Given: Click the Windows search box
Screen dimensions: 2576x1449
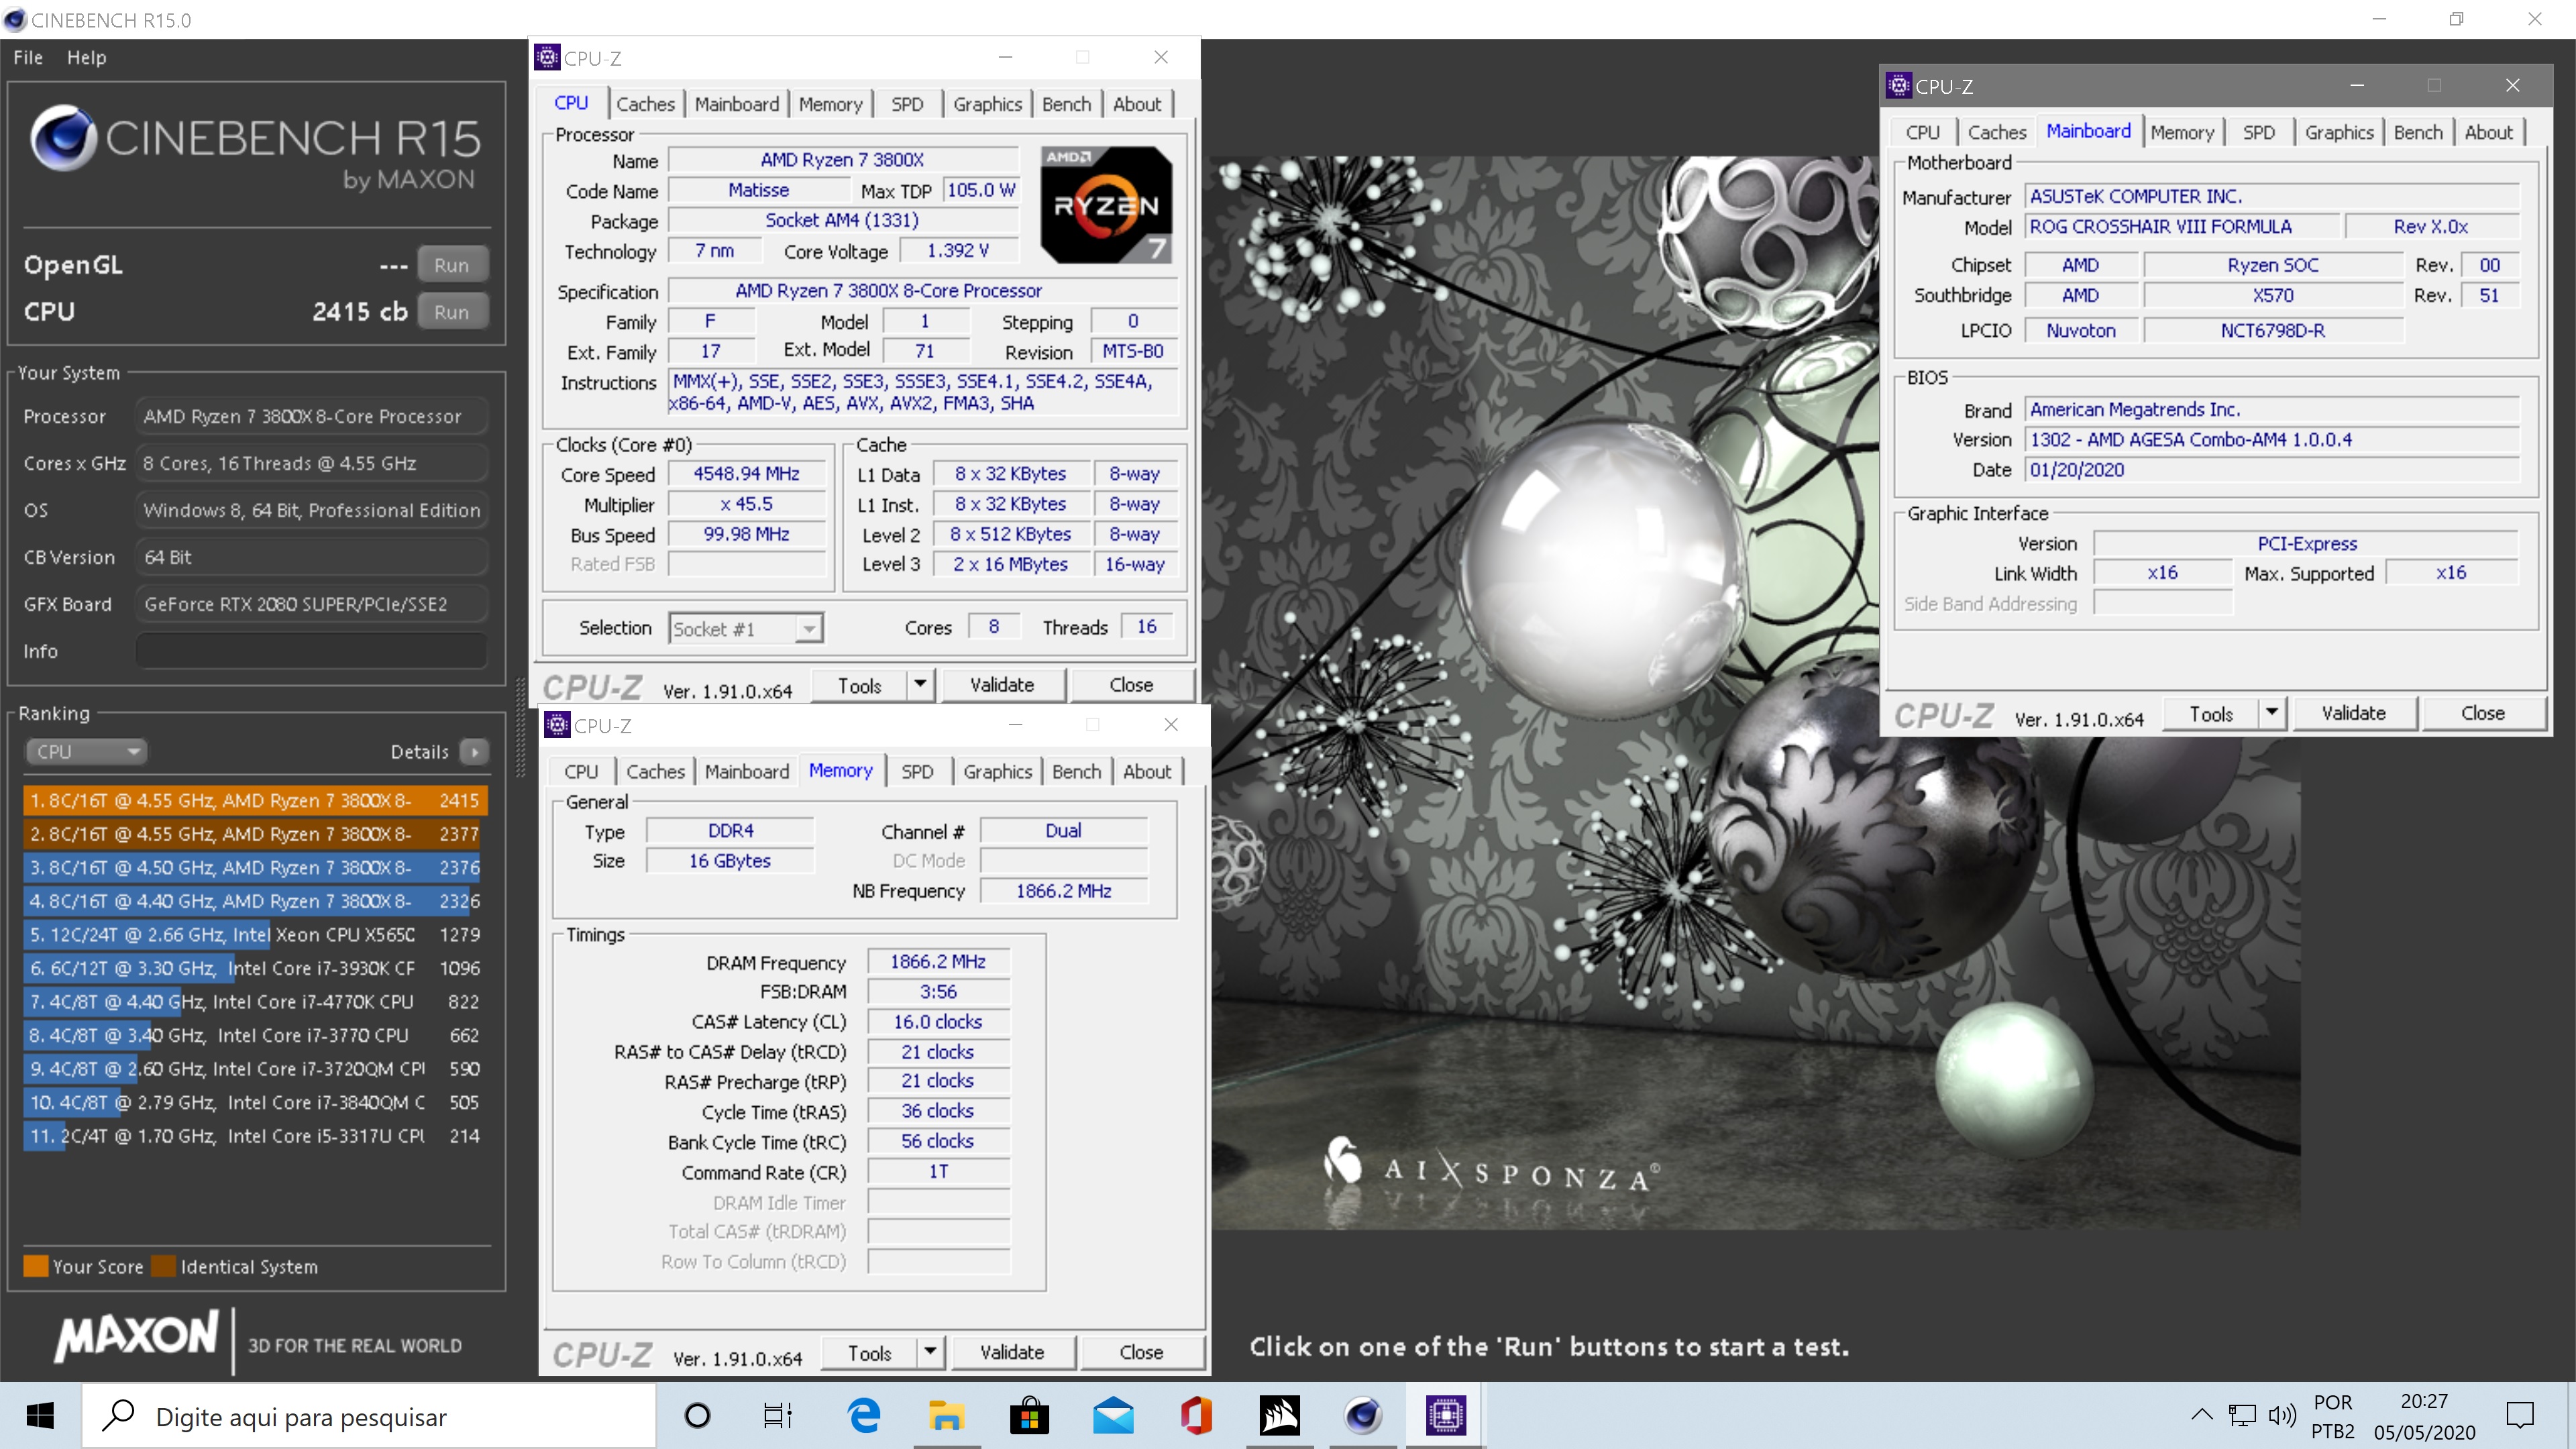Looking at the screenshot, I should pyautogui.click(x=368, y=1416).
